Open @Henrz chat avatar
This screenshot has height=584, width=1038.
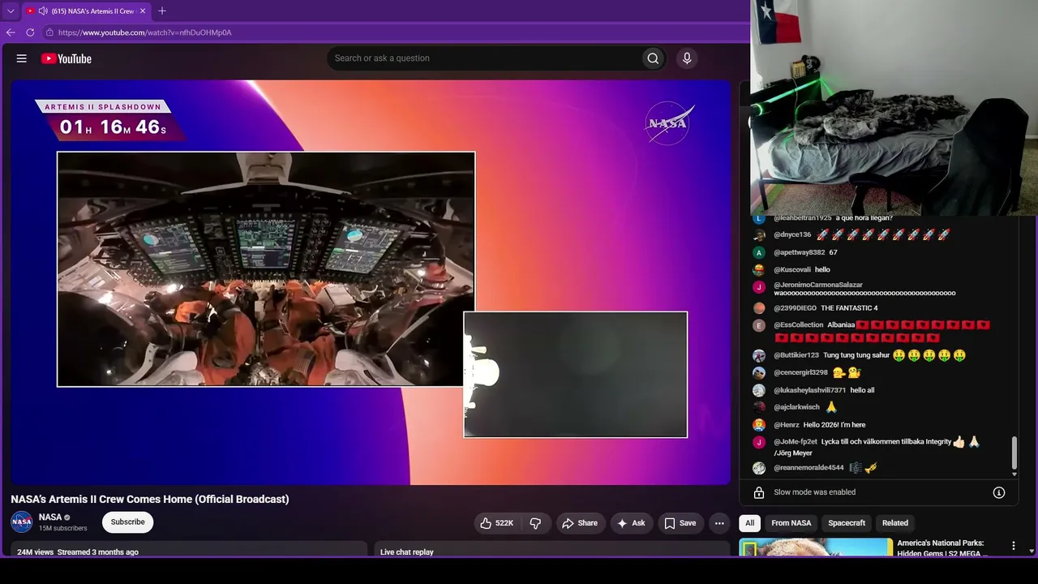click(x=759, y=425)
